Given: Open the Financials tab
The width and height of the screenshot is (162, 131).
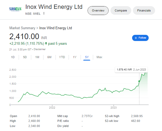Looking at the screenshot, I should tap(144, 10).
